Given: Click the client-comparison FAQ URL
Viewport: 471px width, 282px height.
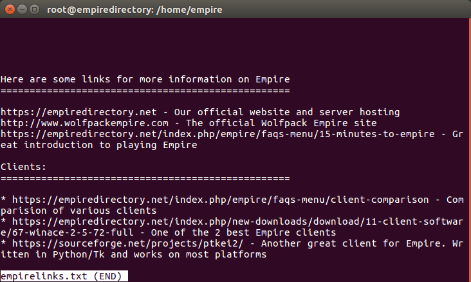Looking at the screenshot, I should [x=220, y=200].
